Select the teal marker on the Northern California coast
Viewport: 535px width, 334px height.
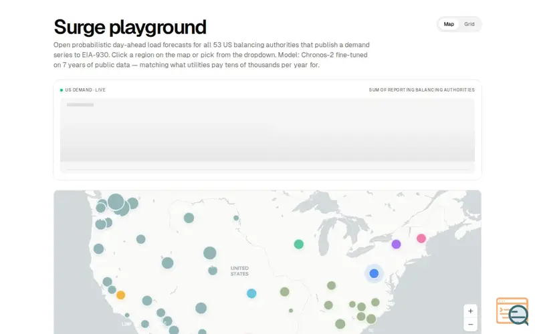click(98, 248)
